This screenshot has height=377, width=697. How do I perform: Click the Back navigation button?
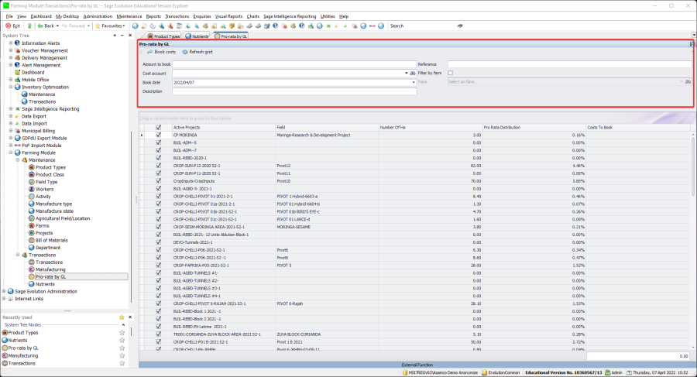[x=48, y=26]
